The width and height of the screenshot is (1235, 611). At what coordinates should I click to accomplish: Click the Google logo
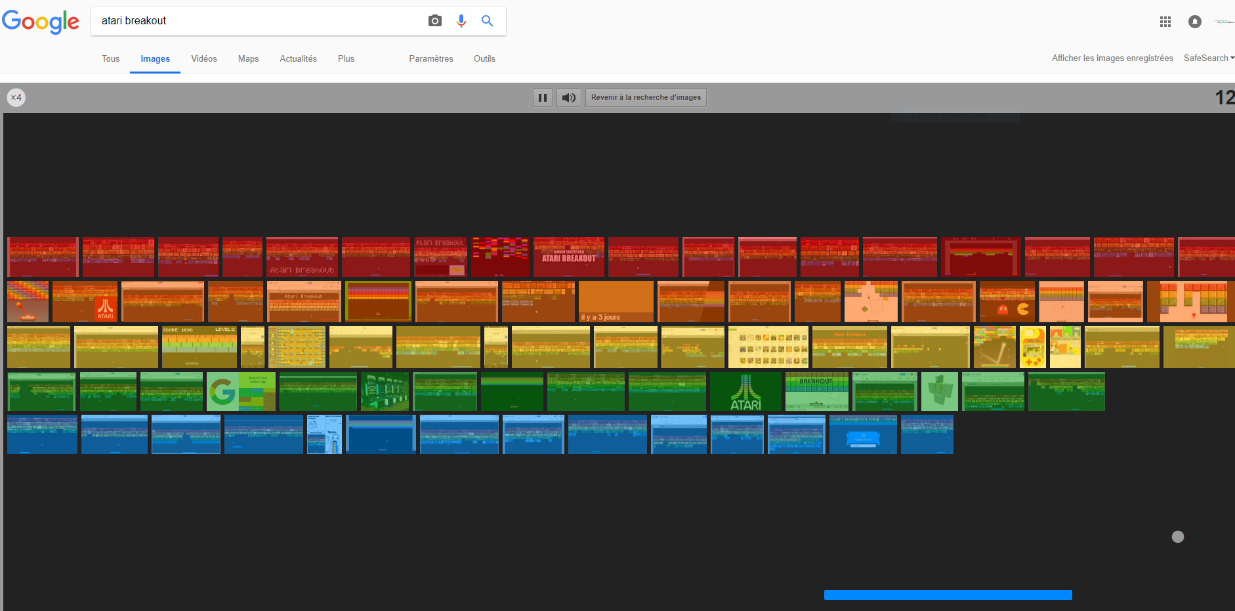click(x=41, y=22)
